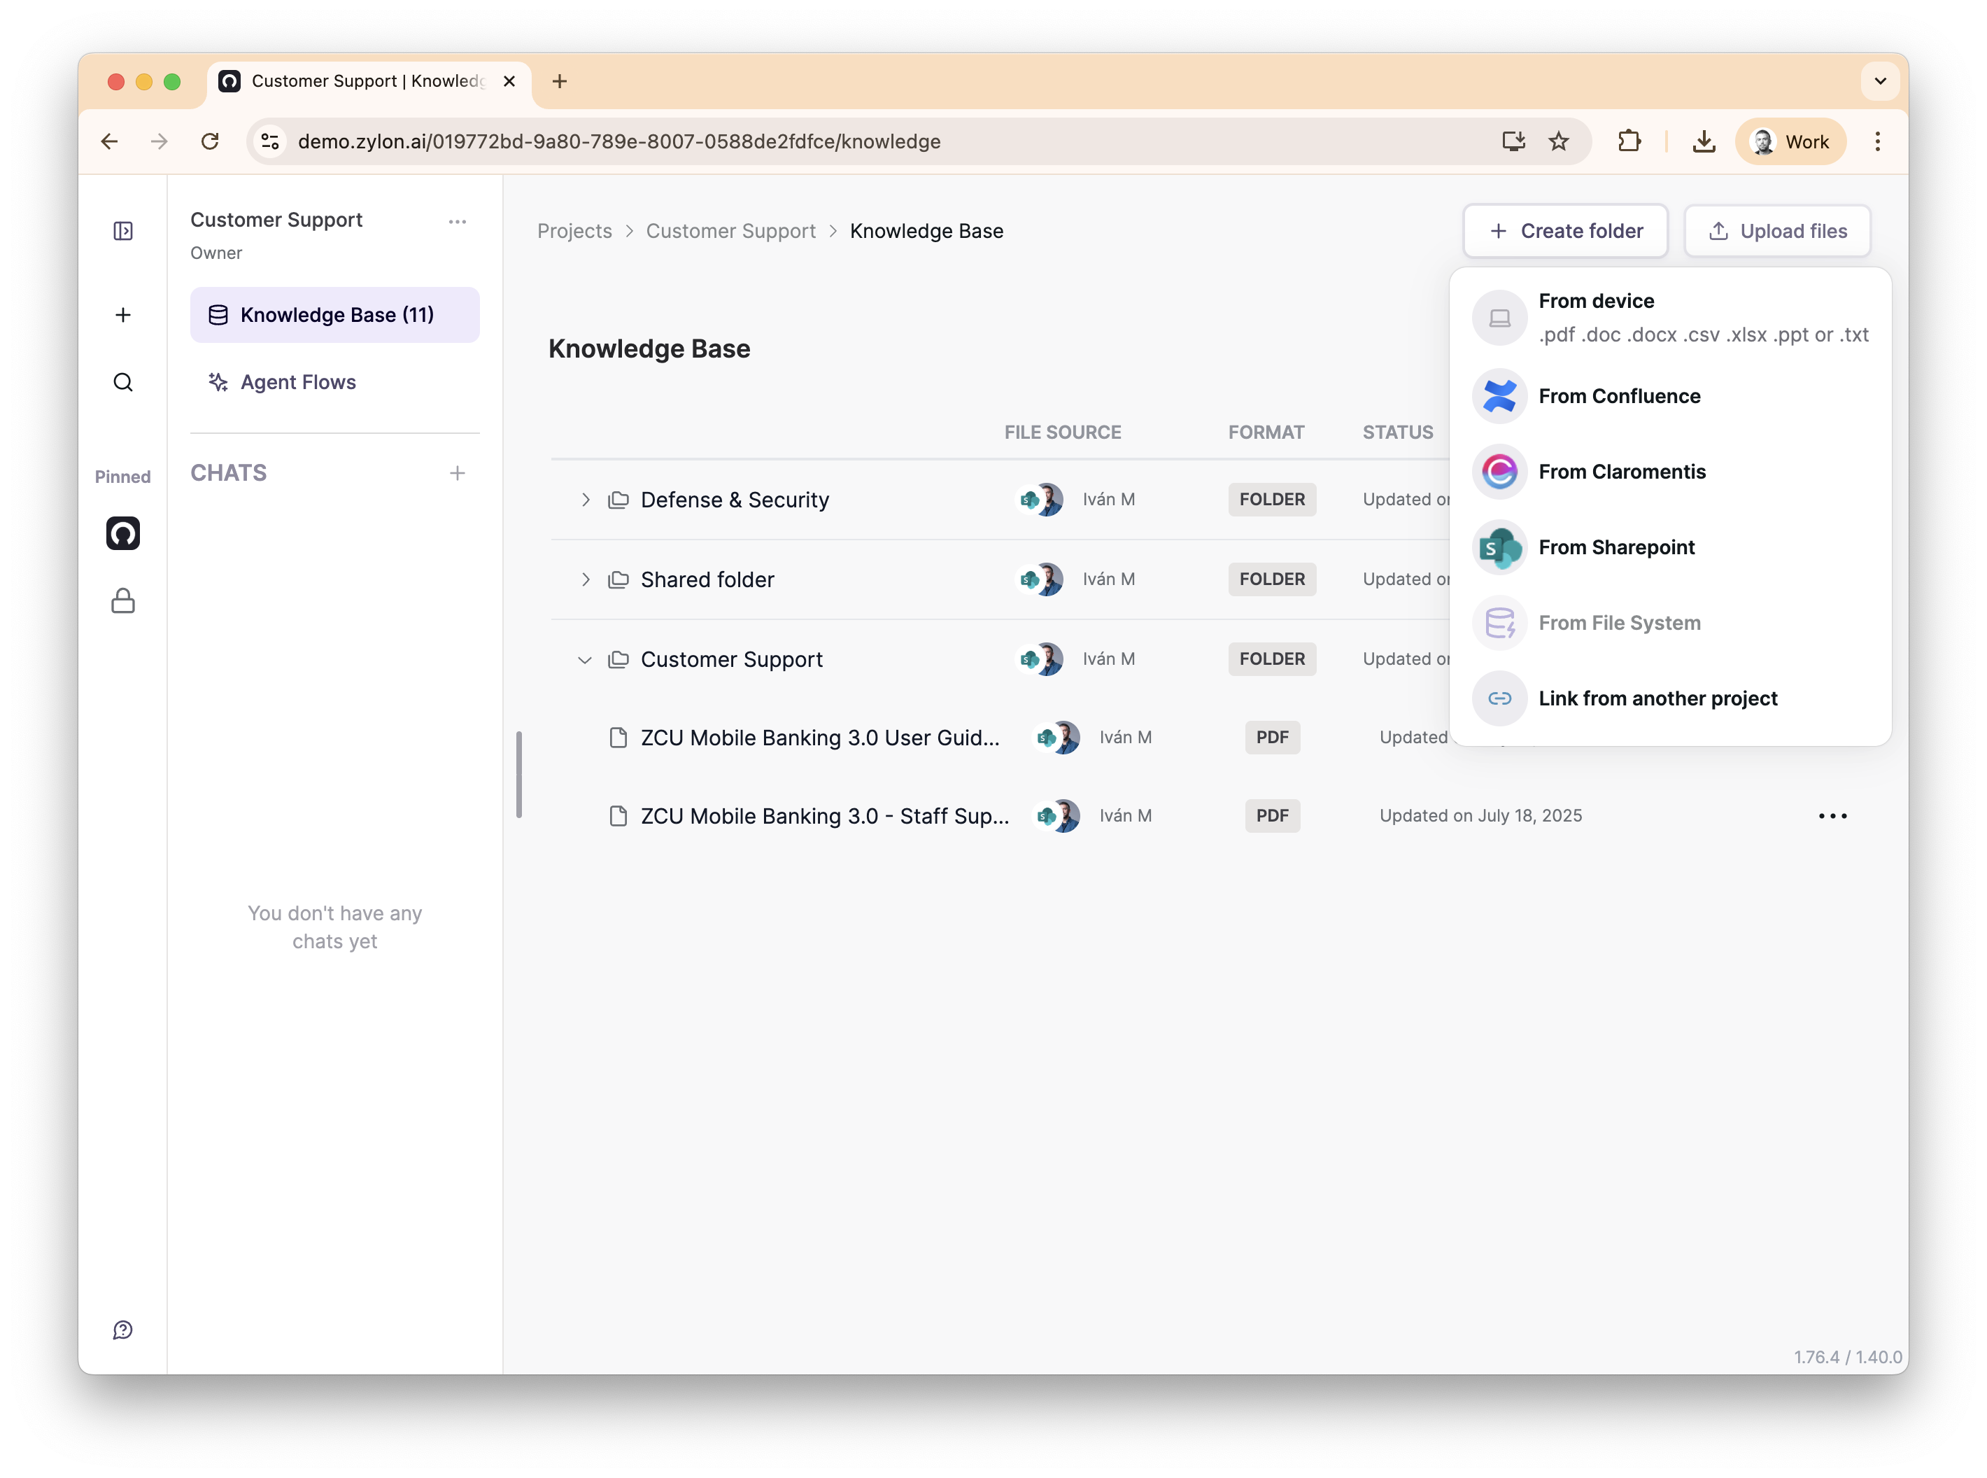Bookmark this page with star icon
This screenshot has width=1987, height=1478.
(x=1559, y=141)
